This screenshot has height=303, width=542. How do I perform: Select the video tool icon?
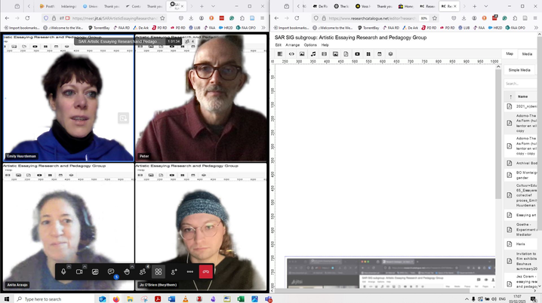tap(357, 54)
